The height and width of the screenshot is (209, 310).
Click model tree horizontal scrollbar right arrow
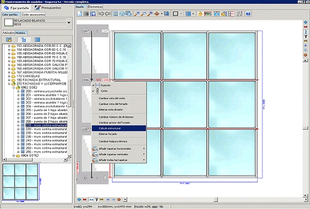click(x=66, y=159)
